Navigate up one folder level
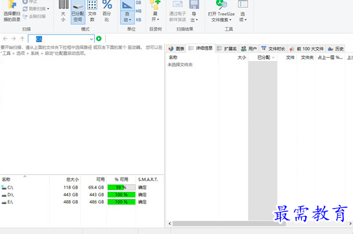353x234 pixels. 22,39
